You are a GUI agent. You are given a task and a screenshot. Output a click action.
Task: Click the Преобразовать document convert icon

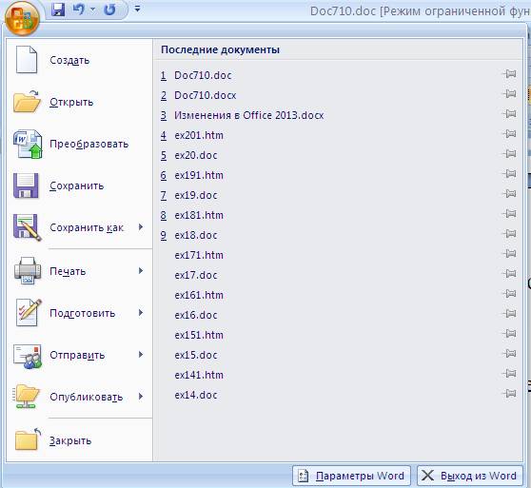[x=28, y=144]
